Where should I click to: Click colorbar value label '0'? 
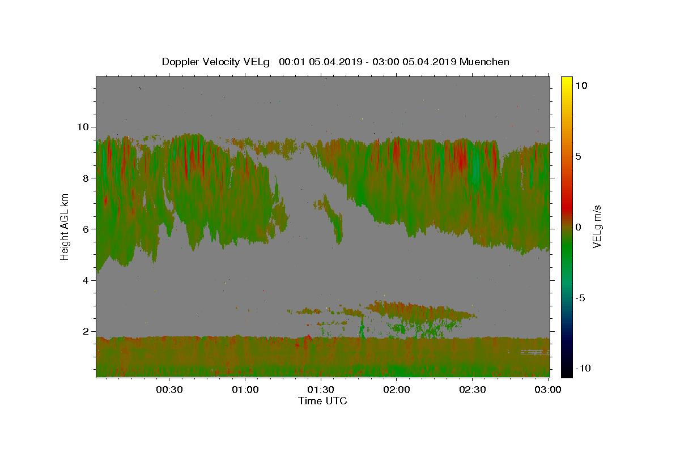578,227
